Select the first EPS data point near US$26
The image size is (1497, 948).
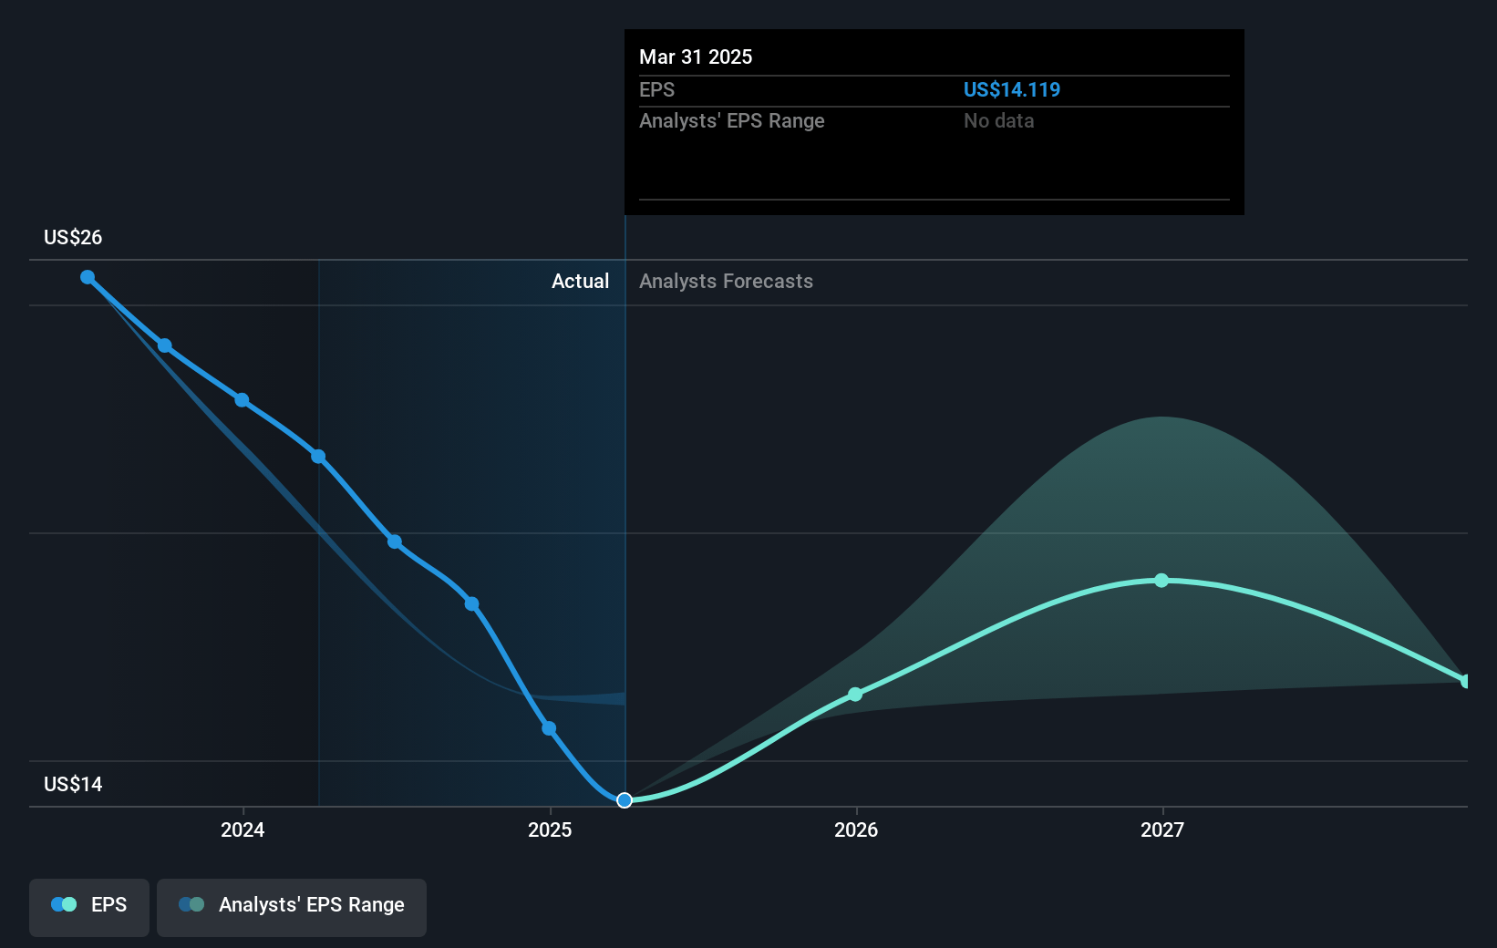(x=88, y=277)
